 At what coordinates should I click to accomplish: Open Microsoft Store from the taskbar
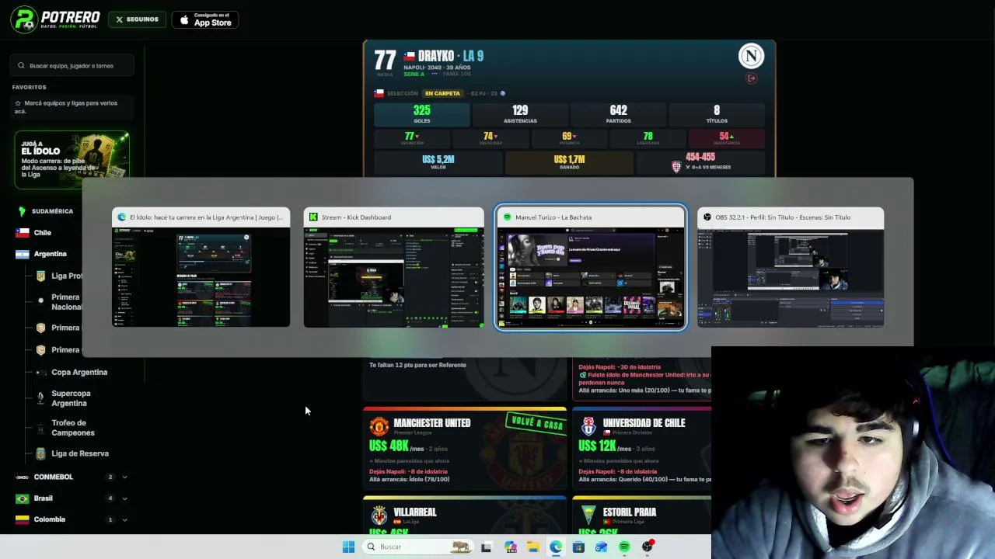click(x=578, y=547)
